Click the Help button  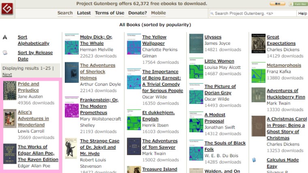coord(302,13)
